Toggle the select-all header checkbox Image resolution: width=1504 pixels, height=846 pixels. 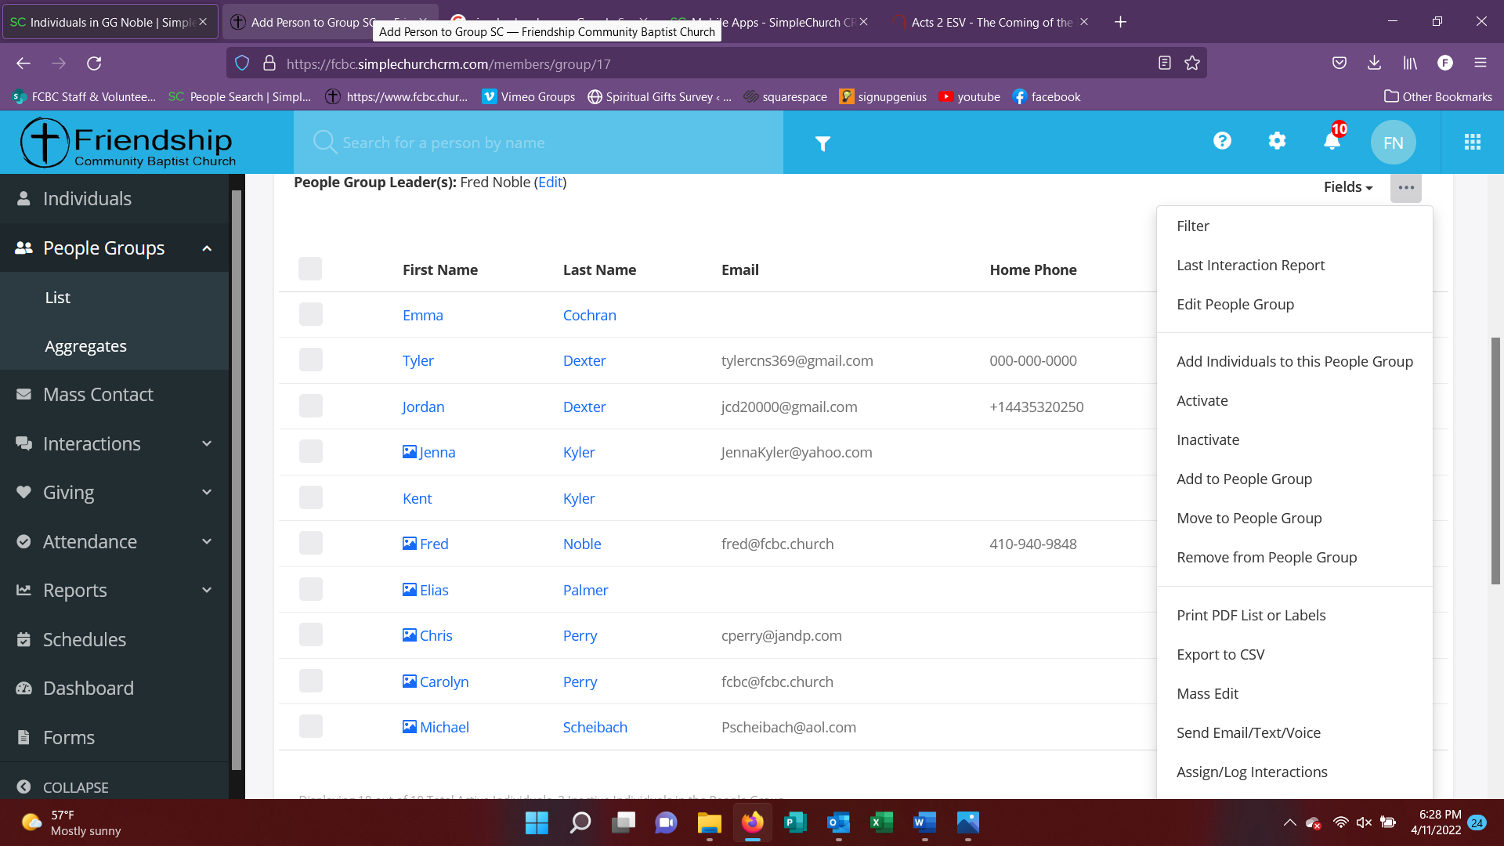[x=310, y=269]
